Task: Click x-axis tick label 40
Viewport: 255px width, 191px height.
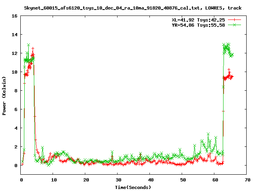Action: click(151, 180)
